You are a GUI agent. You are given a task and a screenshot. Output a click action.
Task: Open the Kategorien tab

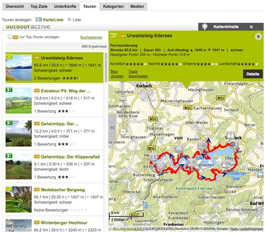point(113,7)
